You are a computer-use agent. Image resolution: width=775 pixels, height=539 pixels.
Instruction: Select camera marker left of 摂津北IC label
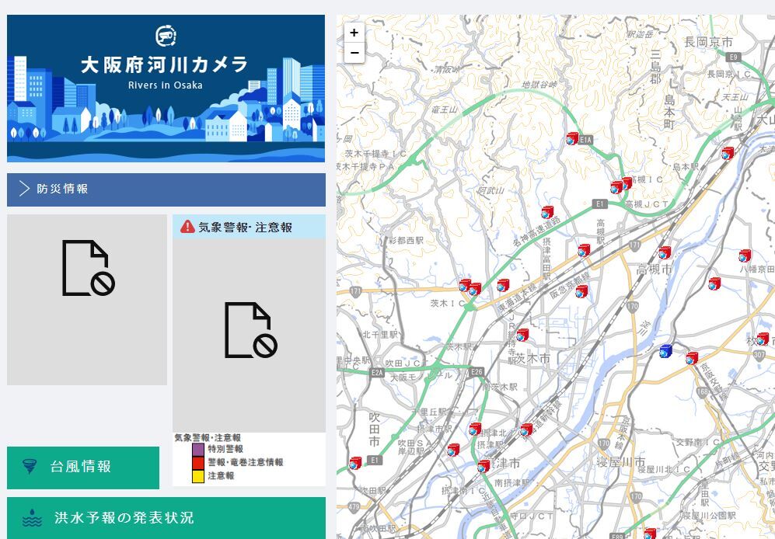(x=475, y=429)
